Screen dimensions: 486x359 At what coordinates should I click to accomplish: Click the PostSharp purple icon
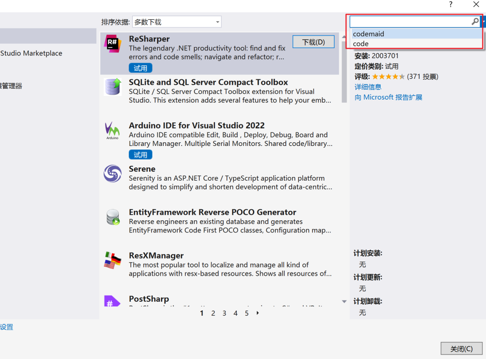tap(112, 301)
